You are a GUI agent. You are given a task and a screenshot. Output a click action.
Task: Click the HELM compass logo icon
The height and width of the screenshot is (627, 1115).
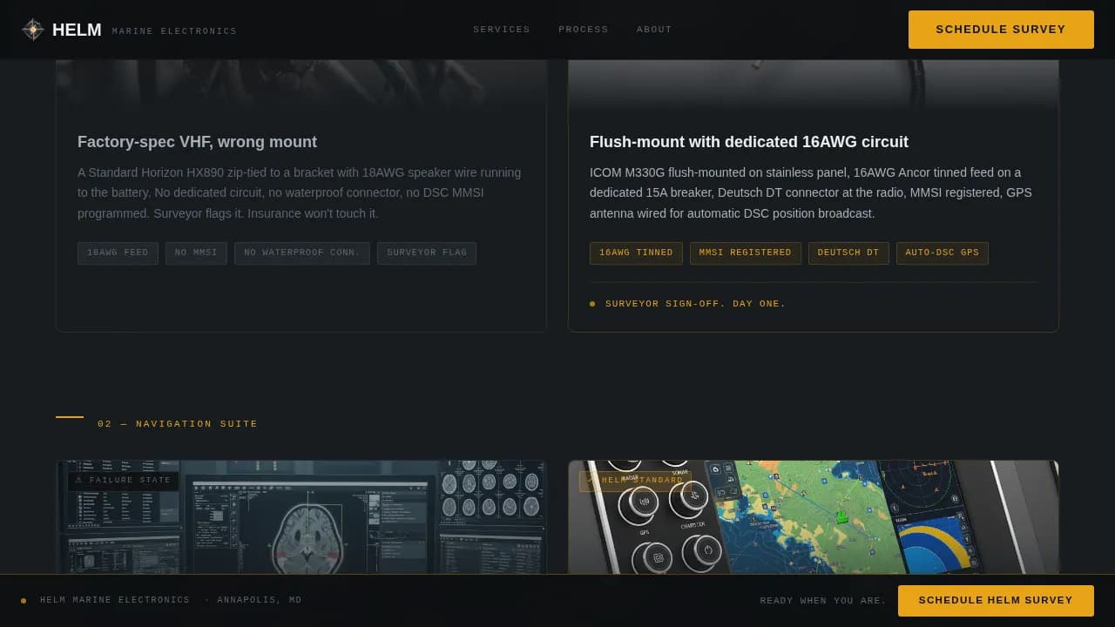coord(33,30)
